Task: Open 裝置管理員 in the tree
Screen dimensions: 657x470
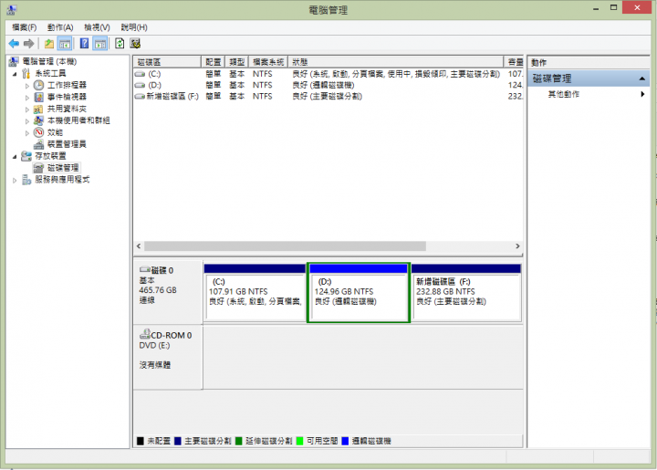Action: [67, 144]
